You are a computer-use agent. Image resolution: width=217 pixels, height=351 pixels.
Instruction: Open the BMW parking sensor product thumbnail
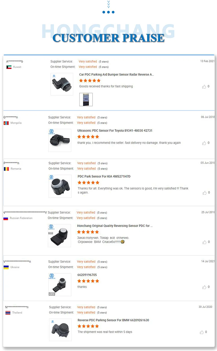60,330
